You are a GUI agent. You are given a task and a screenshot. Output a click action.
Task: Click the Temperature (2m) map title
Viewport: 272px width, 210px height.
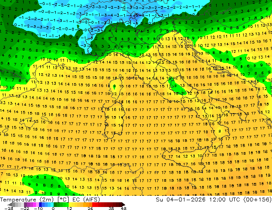pos(27,200)
